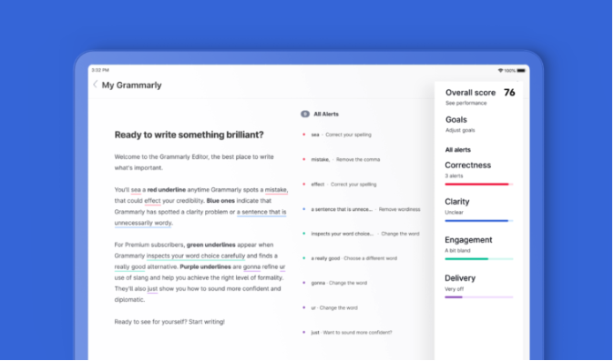This screenshot has height=361, width=614.
Task: Click the 3:32 PM clock
Action: point(100,70)
